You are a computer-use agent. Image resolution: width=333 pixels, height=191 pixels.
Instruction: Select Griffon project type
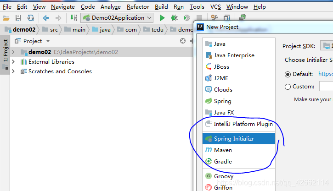coord(239,187)
